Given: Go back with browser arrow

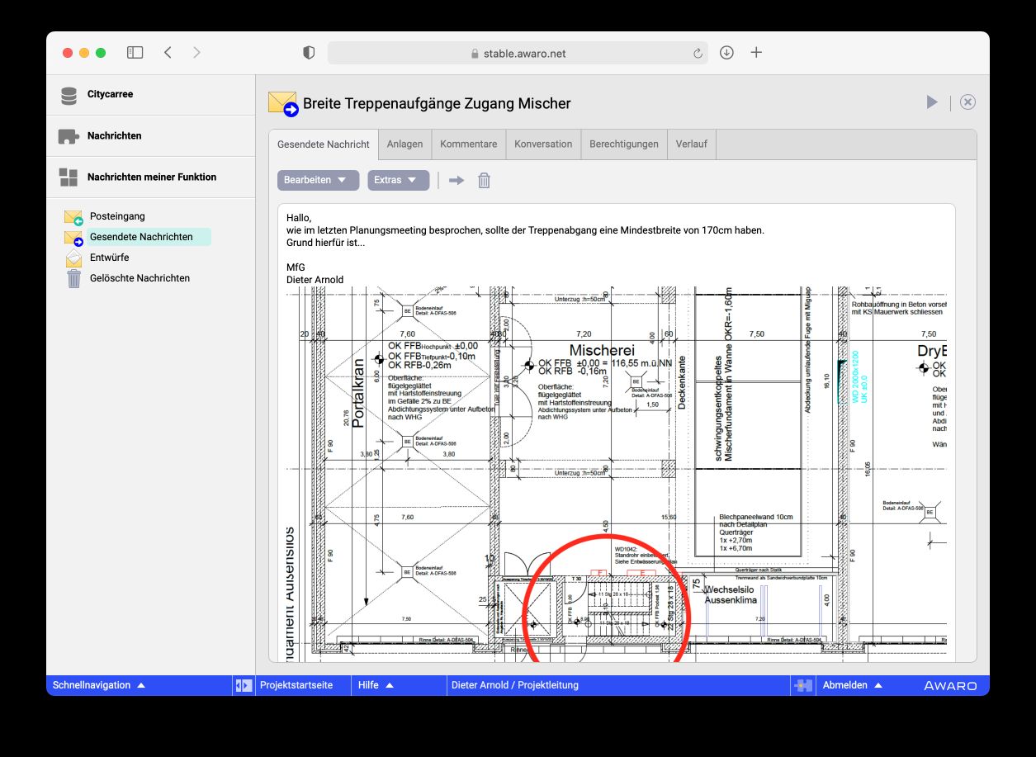Looking at the screenshot, I should coord(168,53).
